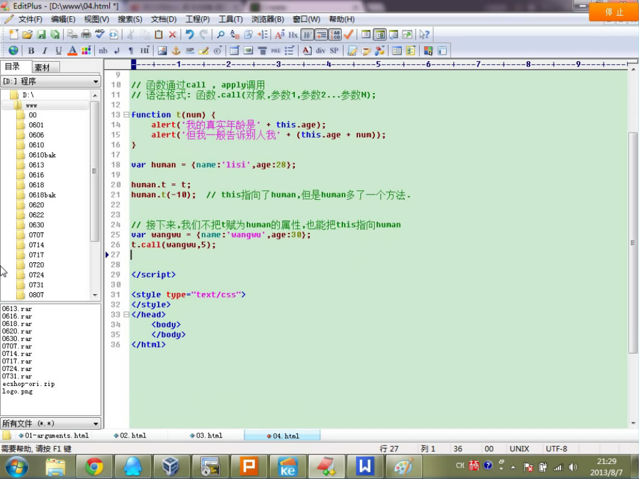
Task: Collapse the function t code block
Action: point(126,115)
